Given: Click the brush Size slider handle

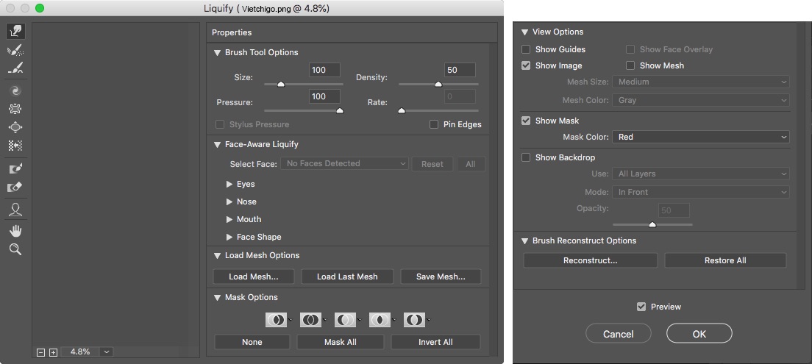Looking at the screenshot, I should pos(281,84).
